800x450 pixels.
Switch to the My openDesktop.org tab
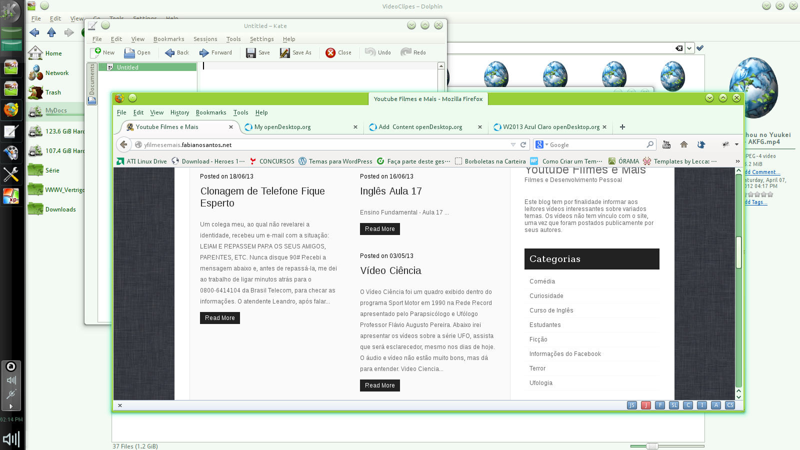point(301,127)
